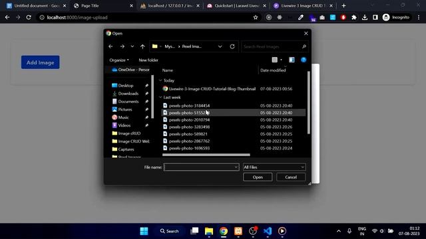
Task: Click the vertical scrollbar of file list
Action: [309, 102]
